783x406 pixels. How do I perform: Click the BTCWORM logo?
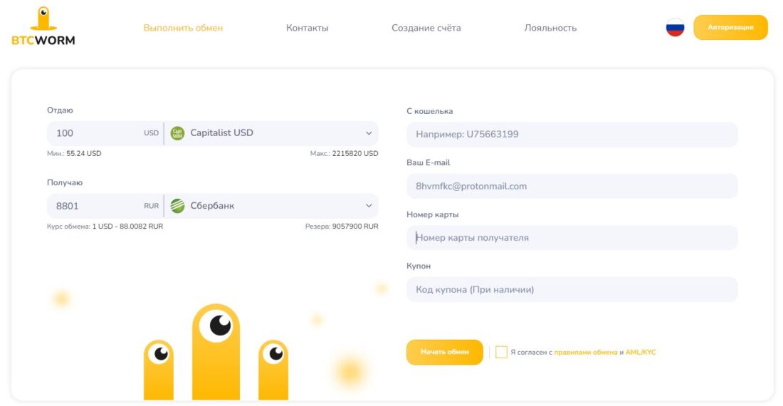pyautogui.click(x=43, y=27)
